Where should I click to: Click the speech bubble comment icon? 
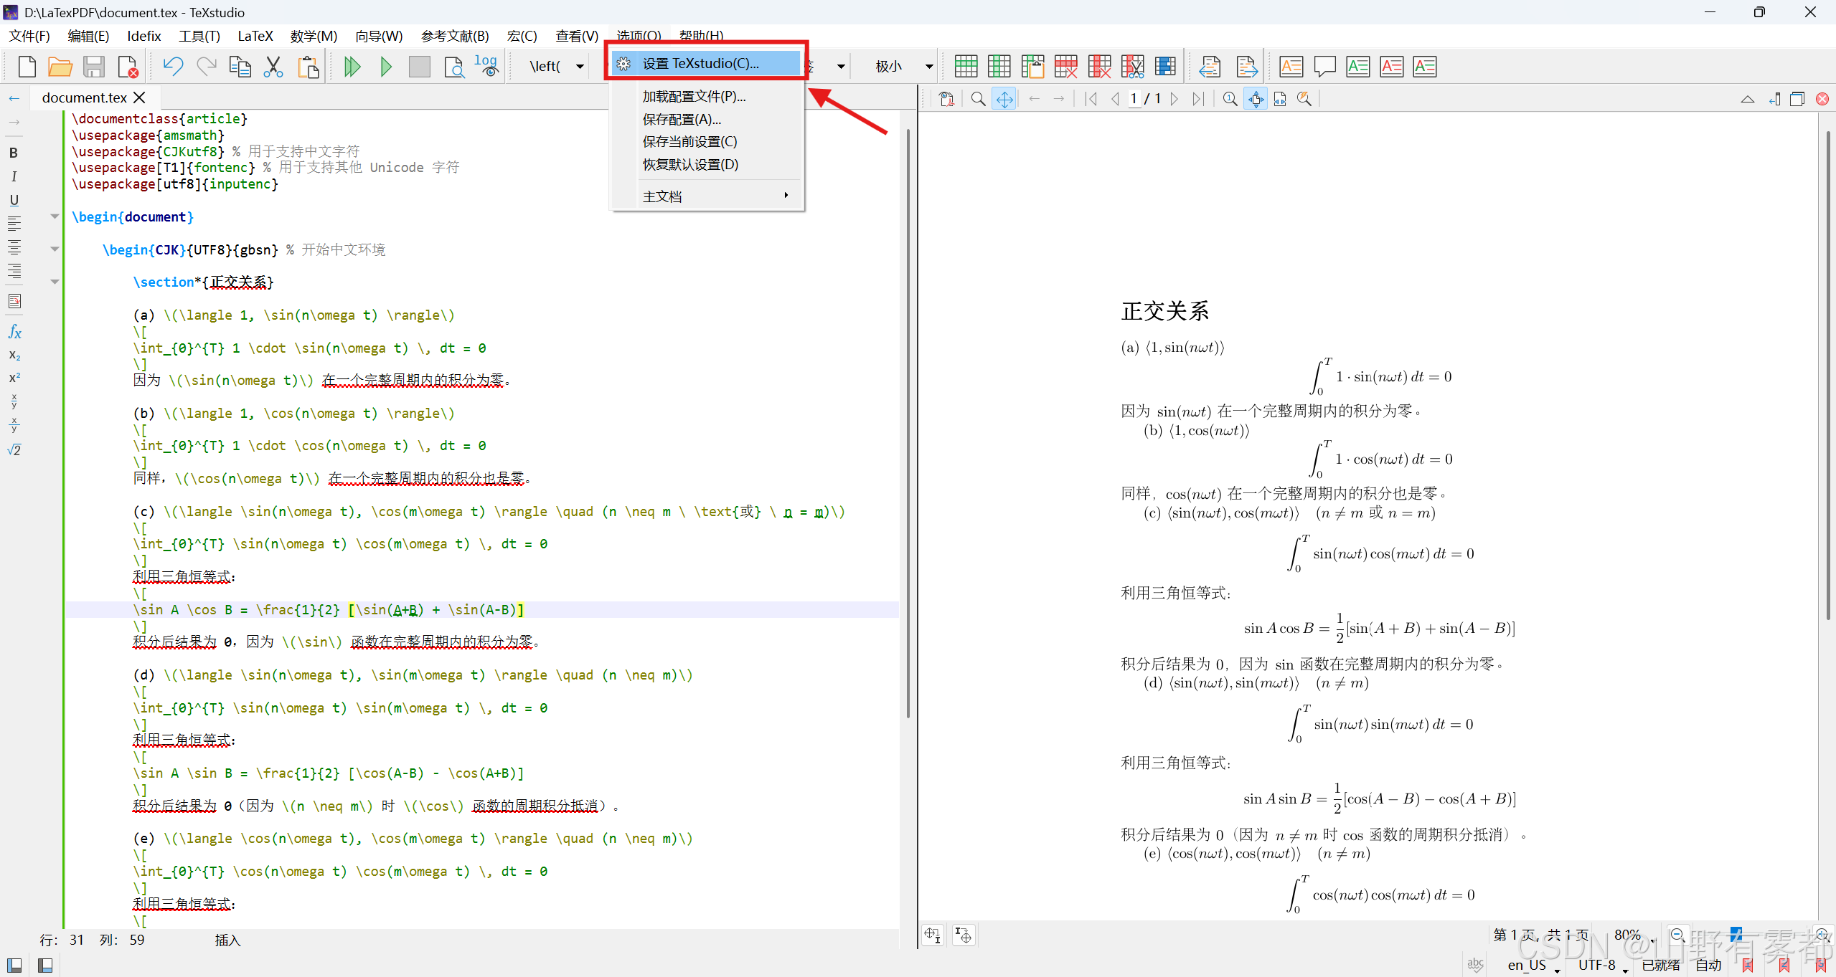coord(1324,67)
